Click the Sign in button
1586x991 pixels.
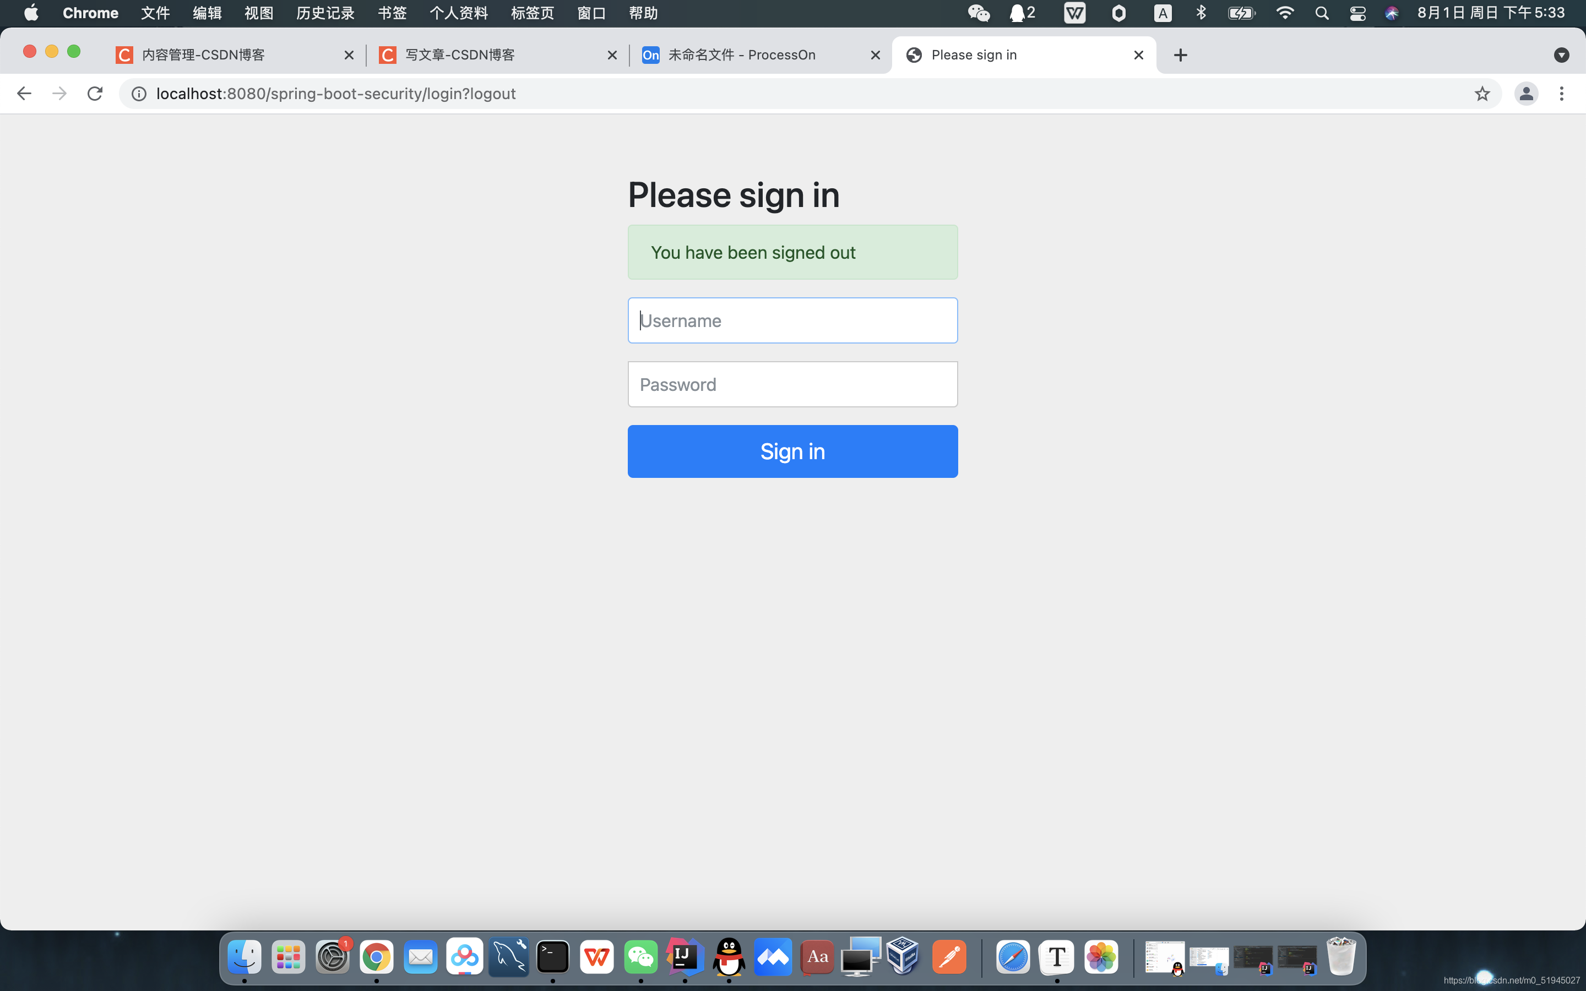[x=792, y=451]
